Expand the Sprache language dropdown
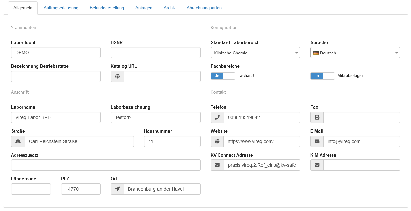The image size is (411, 211). pyautogui.click(x=355, y=53)
